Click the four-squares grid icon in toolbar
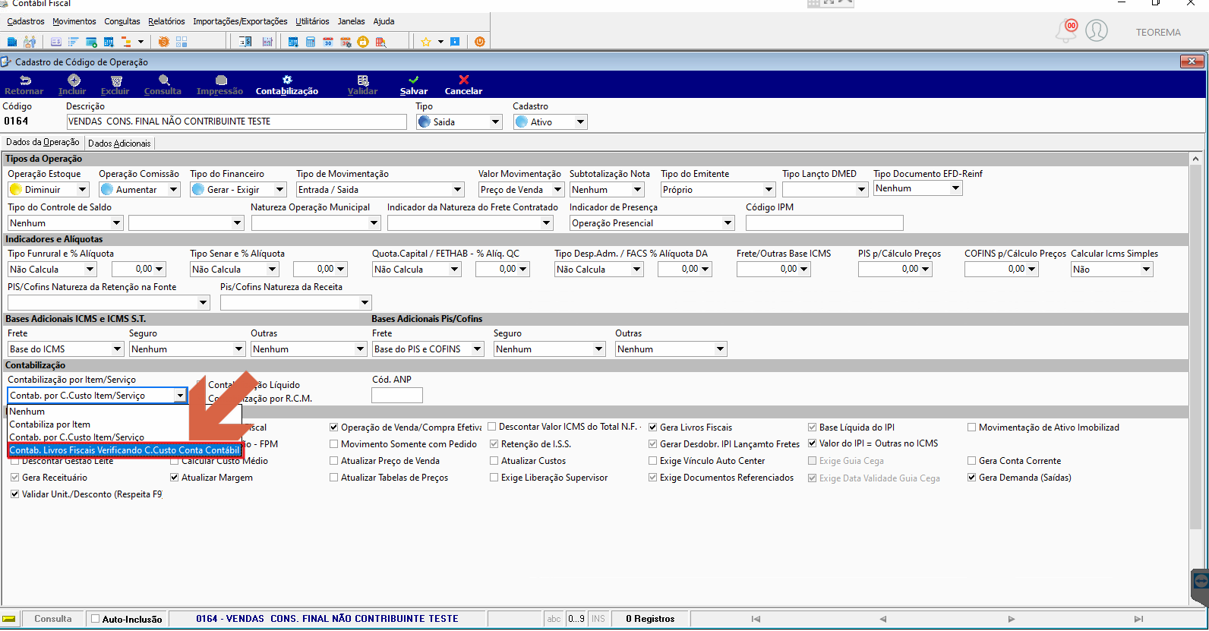The width and height of the screenshot is (1209, 631). [x=182, y=42]
